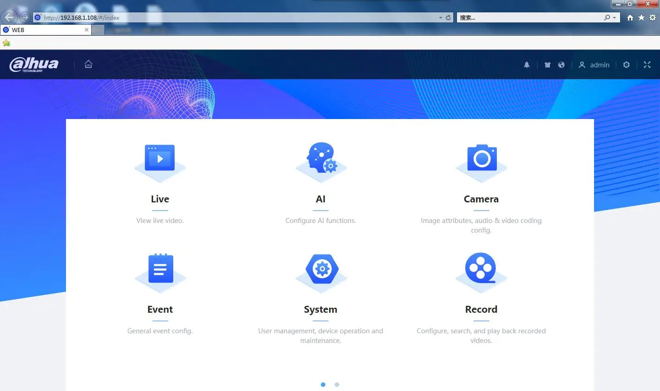The width and height of the screenshot is (660, 391).
Task: Switch to second page indicator dot
Action: pyautogui.click(x=337, y=385)
